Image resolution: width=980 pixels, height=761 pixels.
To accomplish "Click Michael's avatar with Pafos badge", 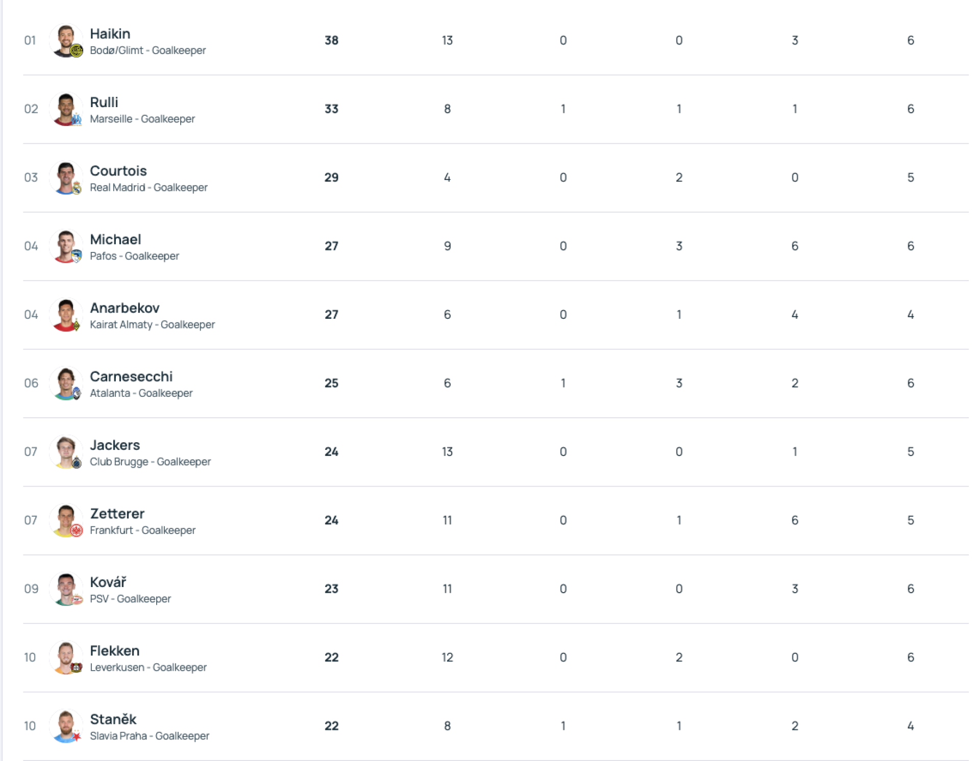I will 66,246.
